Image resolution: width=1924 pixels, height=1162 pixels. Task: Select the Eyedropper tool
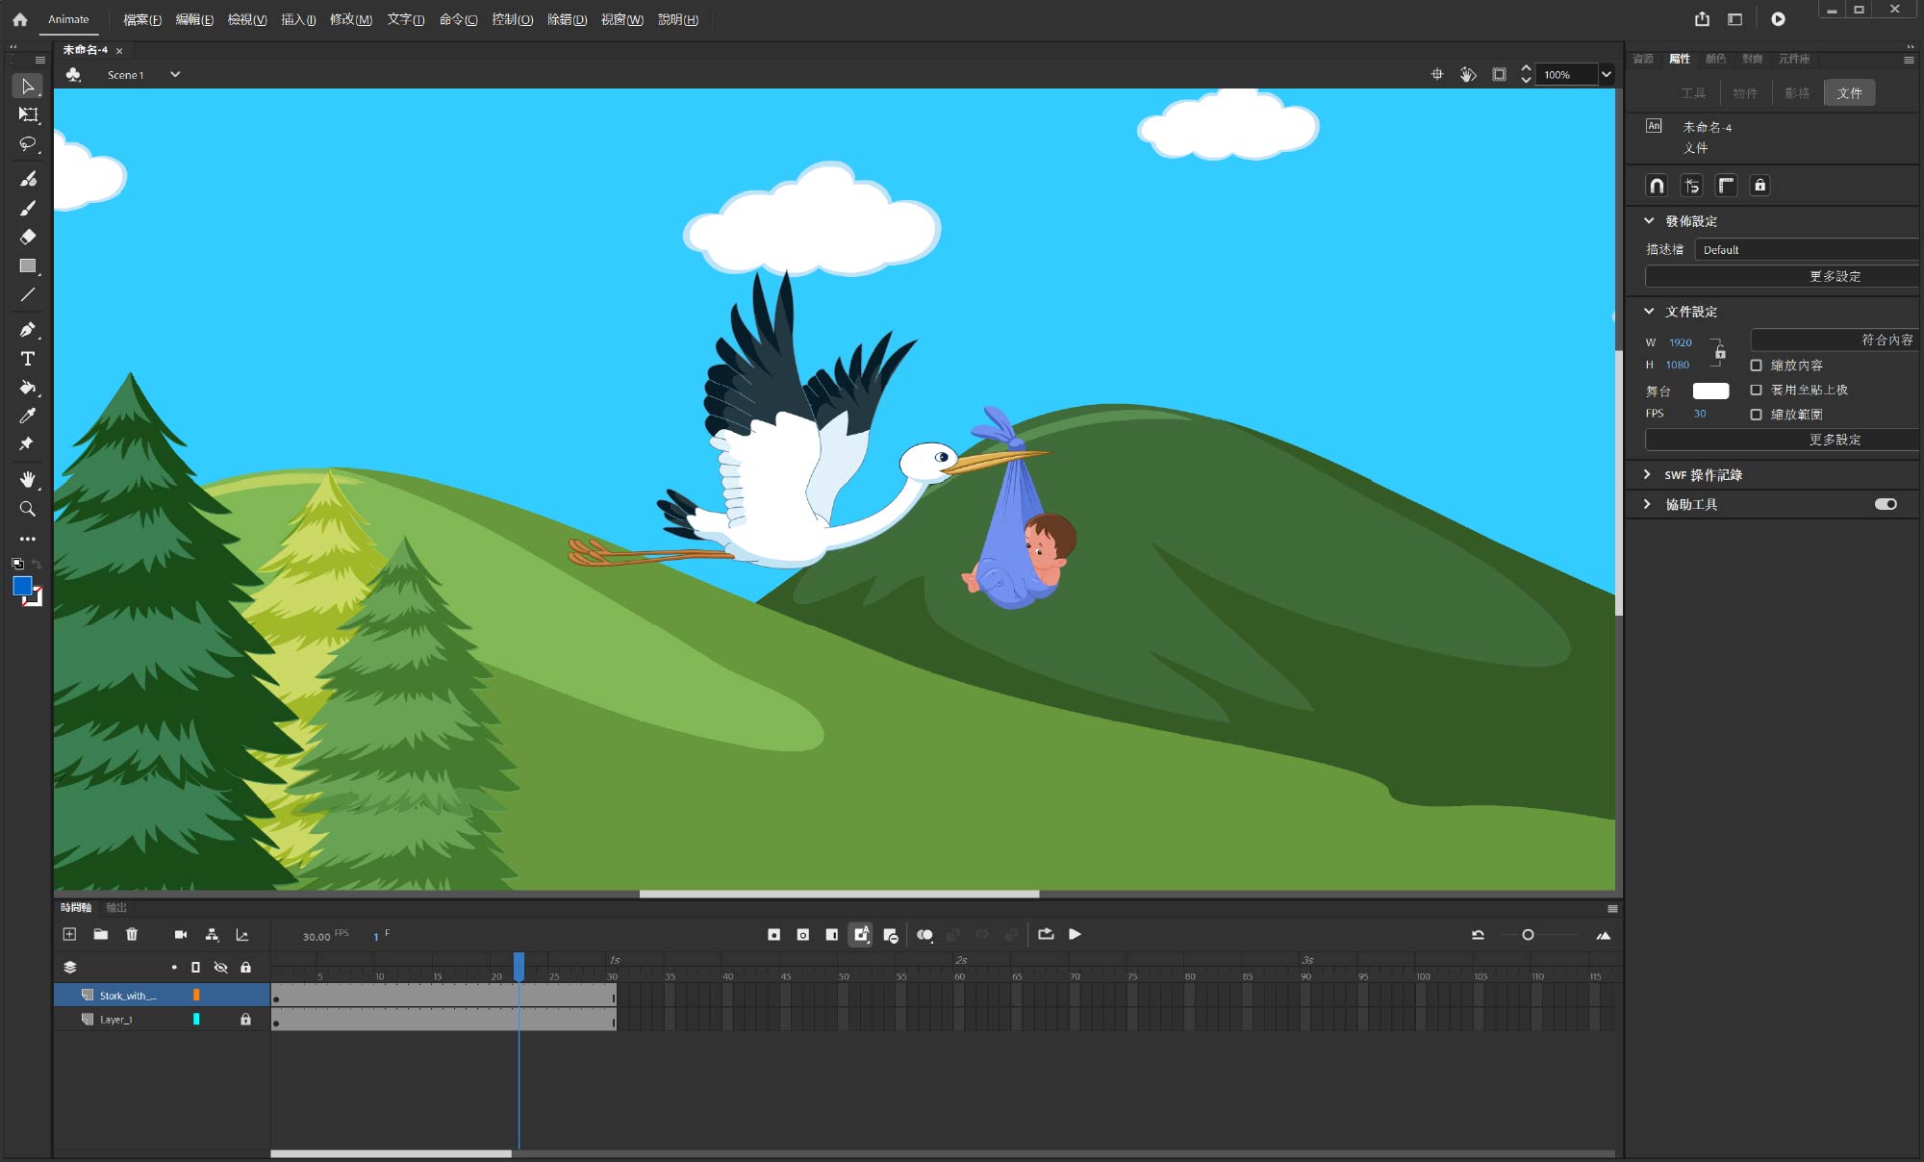coord(28,416)
